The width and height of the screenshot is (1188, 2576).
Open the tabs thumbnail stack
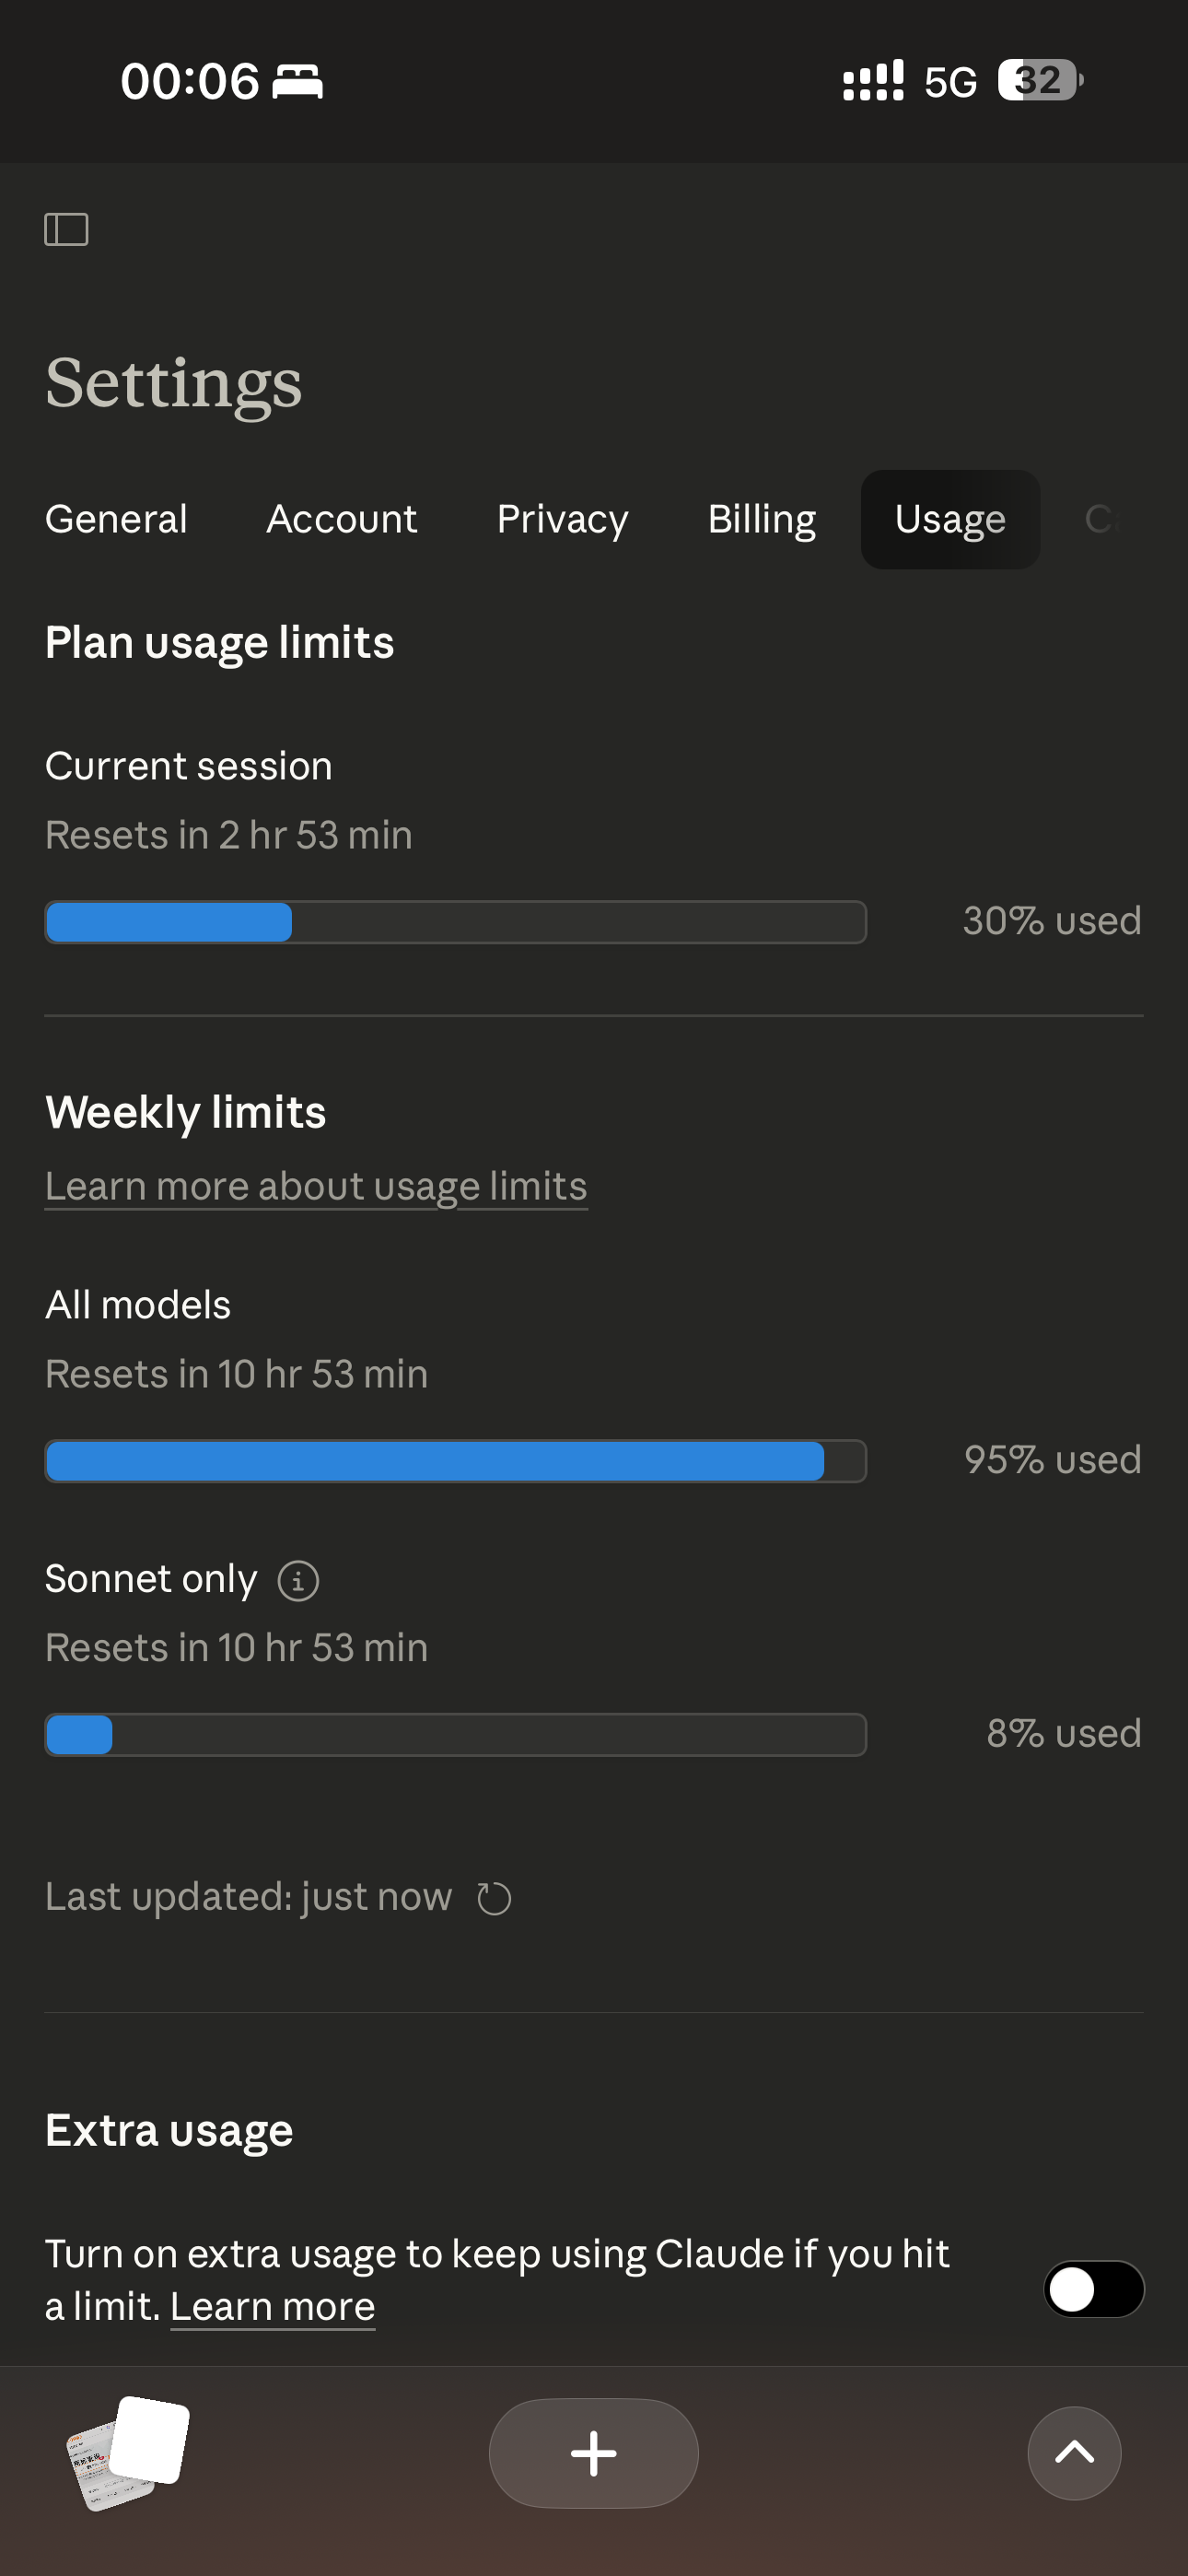128,2452
